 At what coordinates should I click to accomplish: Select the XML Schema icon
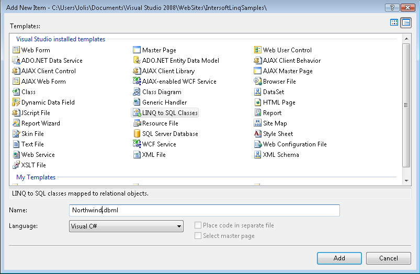coord(258,154)
